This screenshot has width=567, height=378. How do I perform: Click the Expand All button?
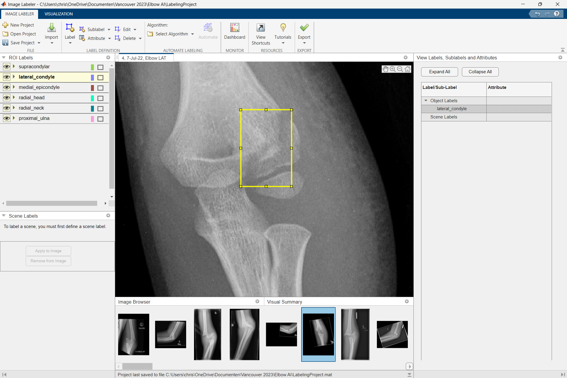439,72
